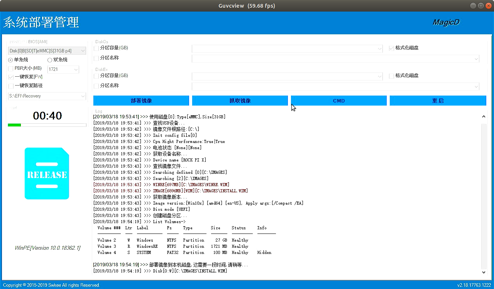Click the 部署镜像 button
Viewport: 494px width, 289px height.
coord(141,101)
